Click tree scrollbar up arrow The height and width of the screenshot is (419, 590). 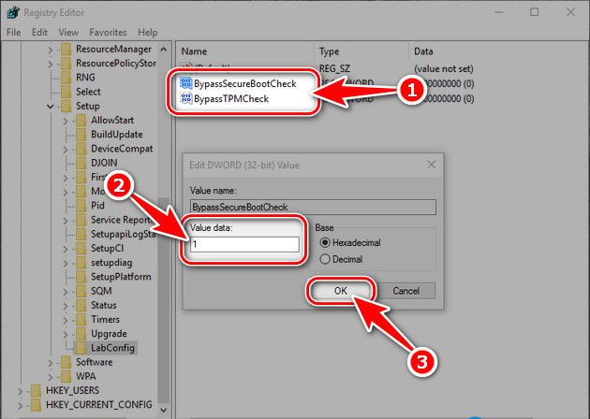[164, 50]
